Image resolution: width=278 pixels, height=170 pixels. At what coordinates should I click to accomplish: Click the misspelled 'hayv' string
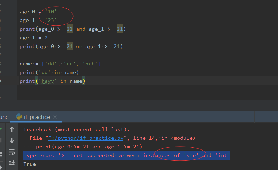[x=48, y=81]
